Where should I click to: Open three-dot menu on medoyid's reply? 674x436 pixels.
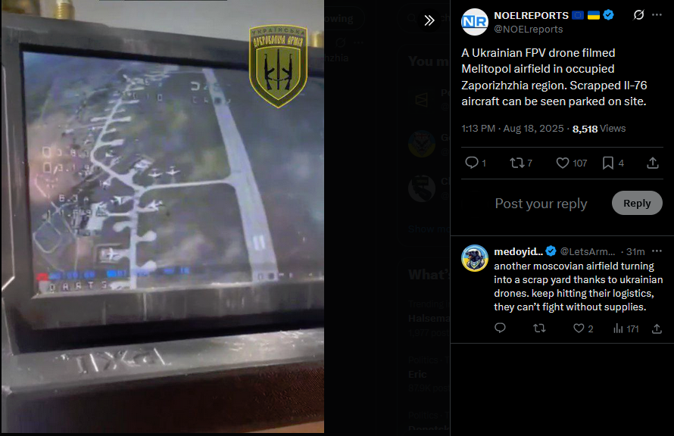[x=657, y=251]
